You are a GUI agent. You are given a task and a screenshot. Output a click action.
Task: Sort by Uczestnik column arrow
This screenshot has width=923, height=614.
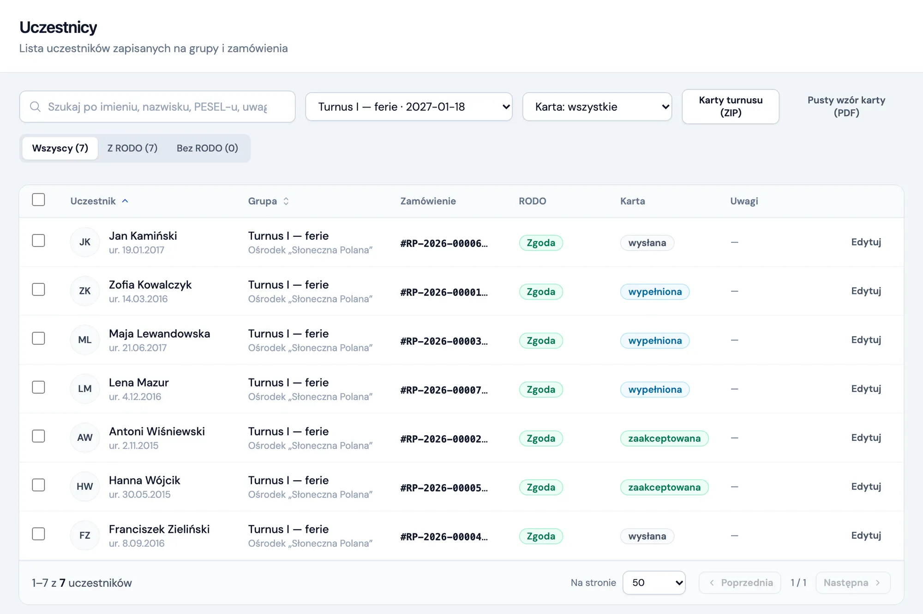(125, 201)
